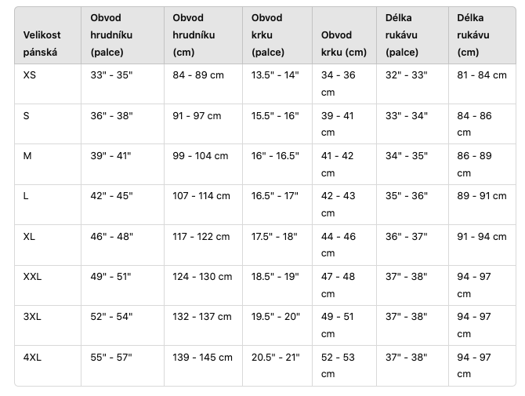Image resolution: width=525 pixels, height=396 pixels.
Task: Select the M size row label
Action: [27, 156]
